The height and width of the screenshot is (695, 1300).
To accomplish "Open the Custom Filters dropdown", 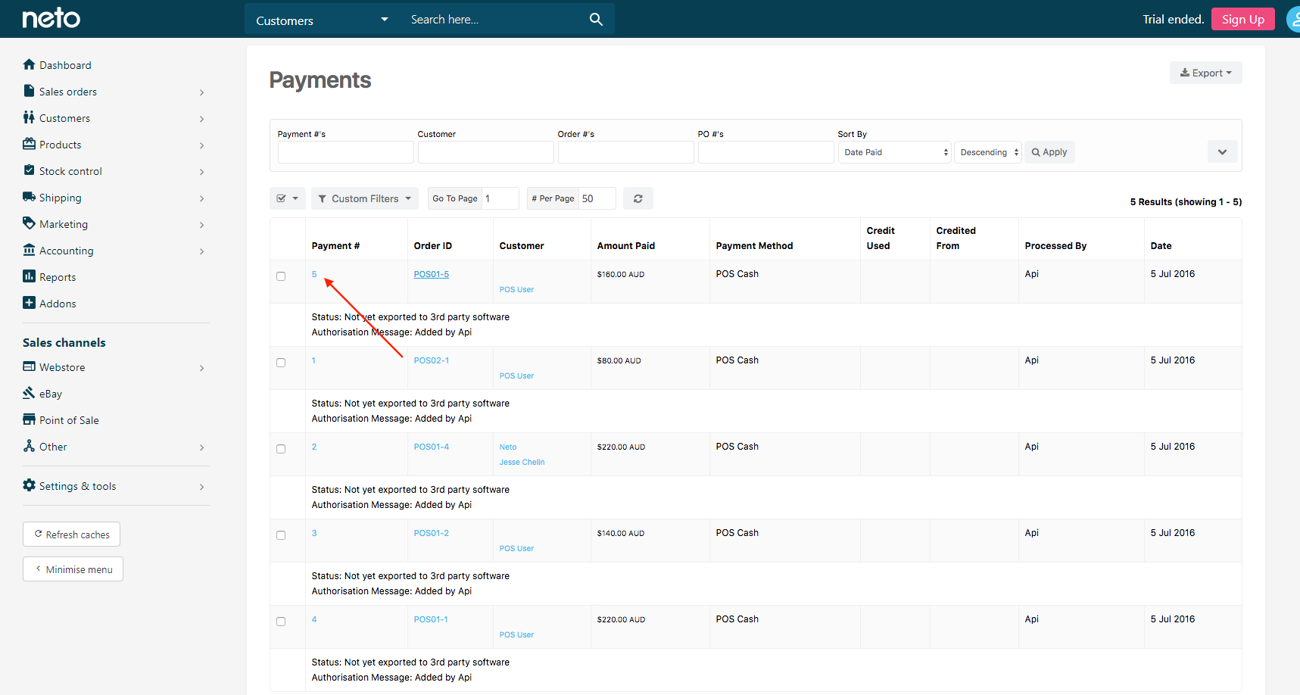I will coord(365,198).
